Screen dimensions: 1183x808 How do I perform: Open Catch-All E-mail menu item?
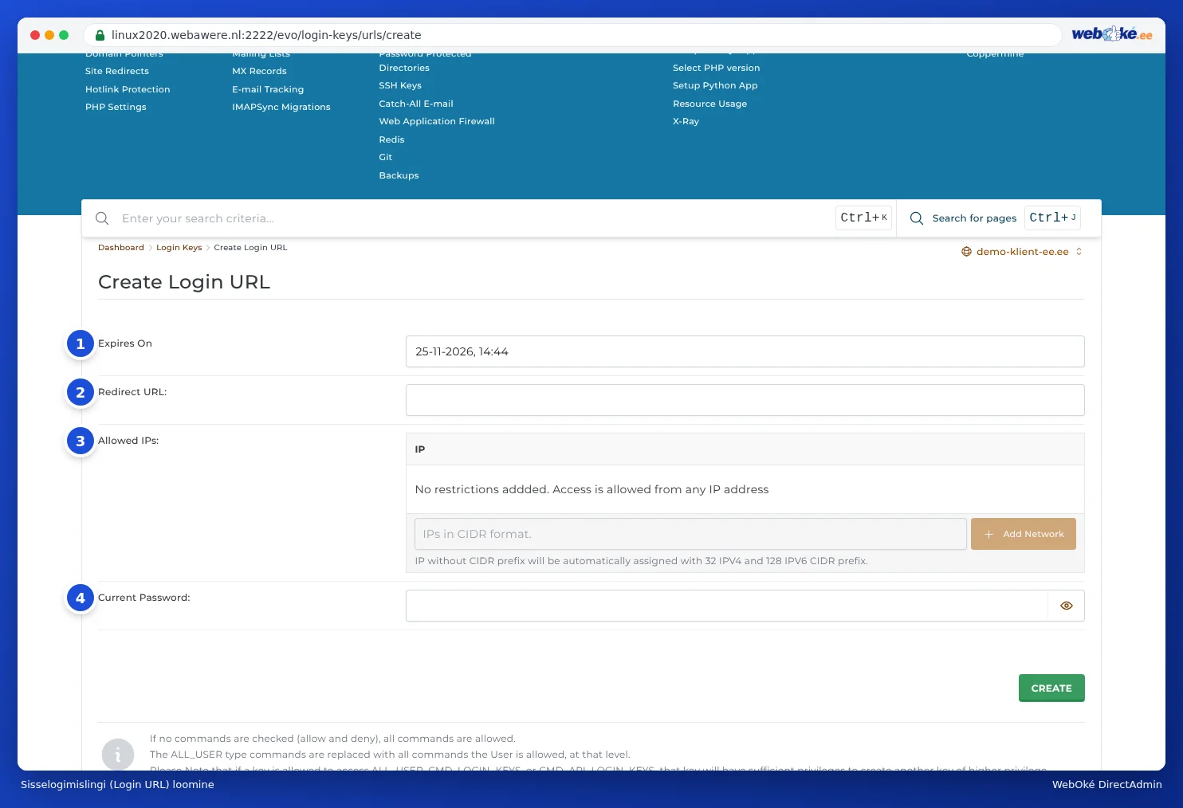[416, 104]
